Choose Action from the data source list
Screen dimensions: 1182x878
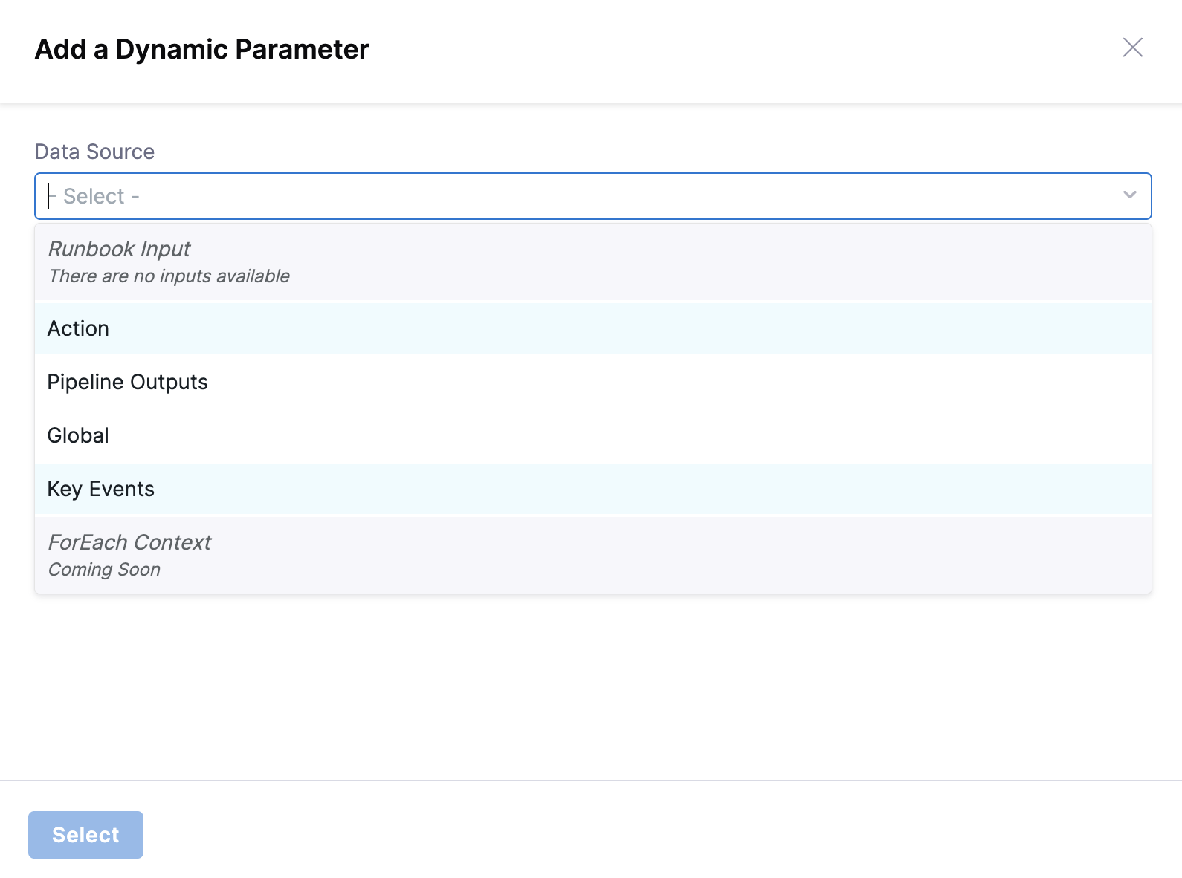pyautogui.click(x=78, y=328)
